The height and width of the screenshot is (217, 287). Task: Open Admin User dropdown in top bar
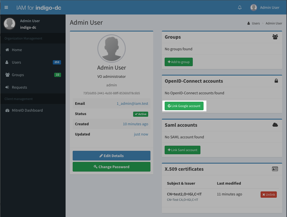[265, 8]
